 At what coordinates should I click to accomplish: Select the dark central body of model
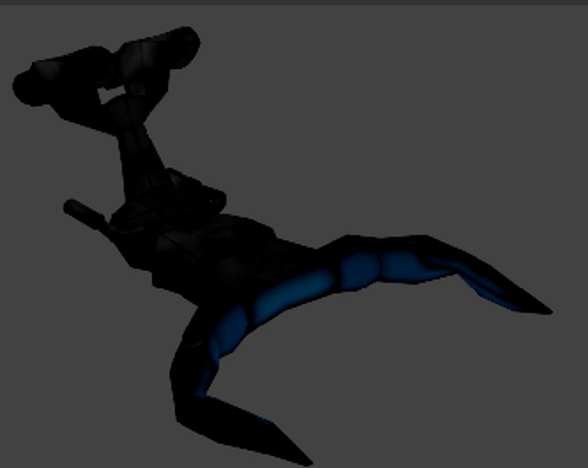coord(217,256)
